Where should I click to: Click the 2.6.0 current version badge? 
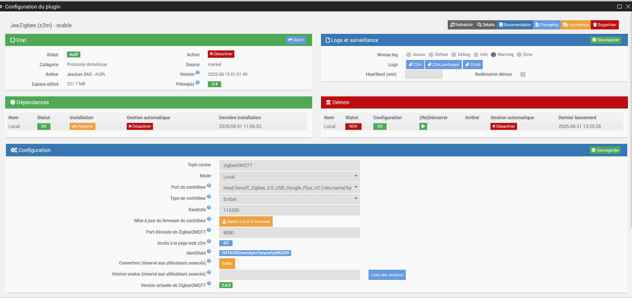coord(226,285)
